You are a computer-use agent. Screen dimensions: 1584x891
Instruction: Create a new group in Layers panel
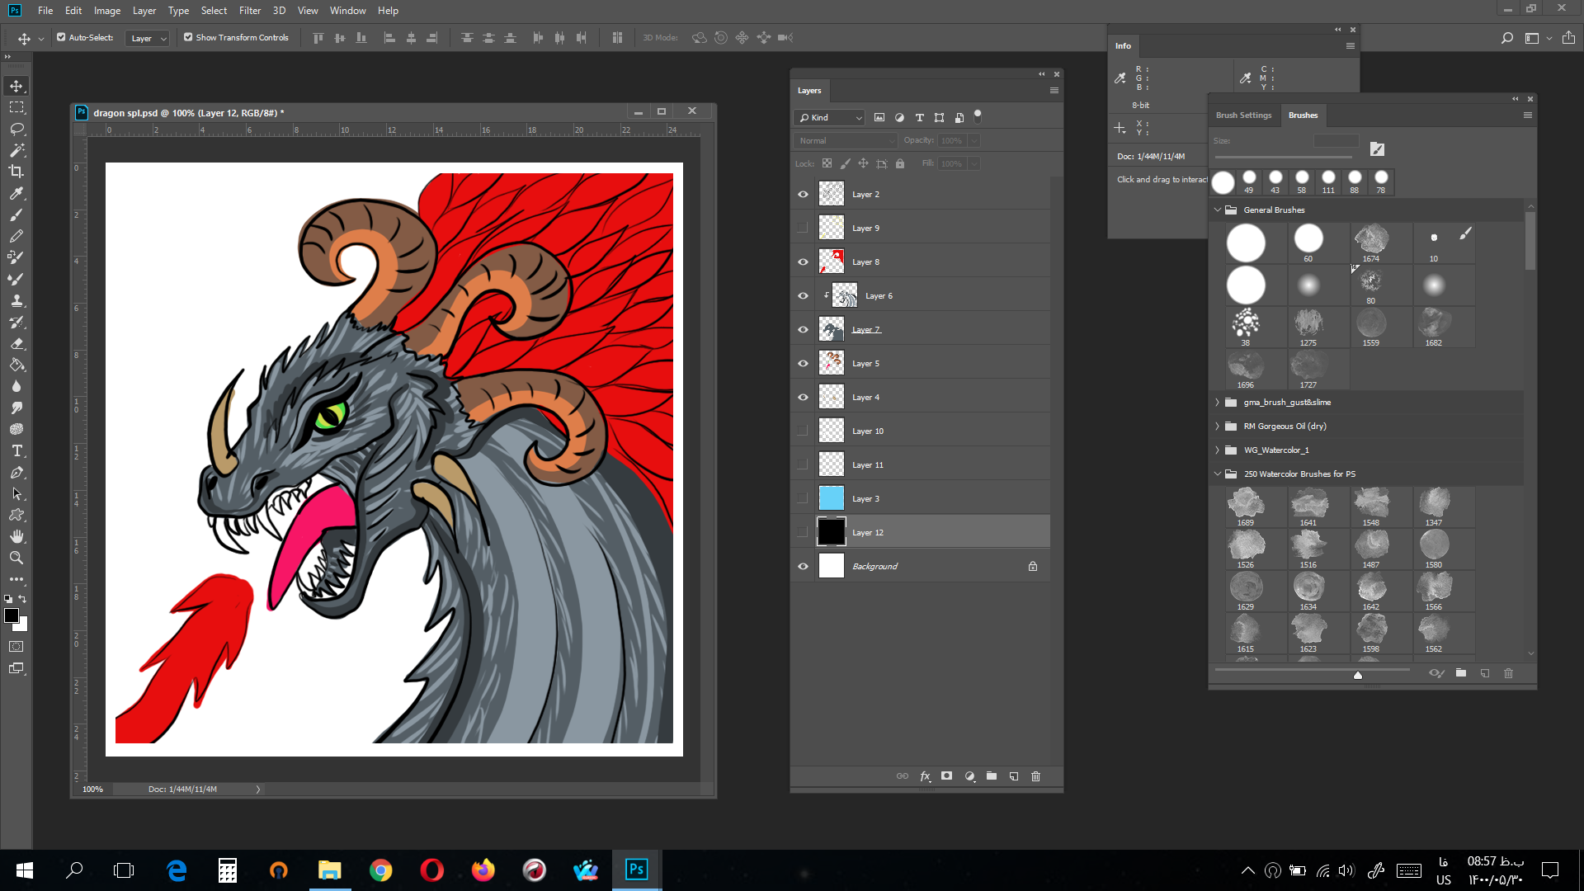point(992,776)
